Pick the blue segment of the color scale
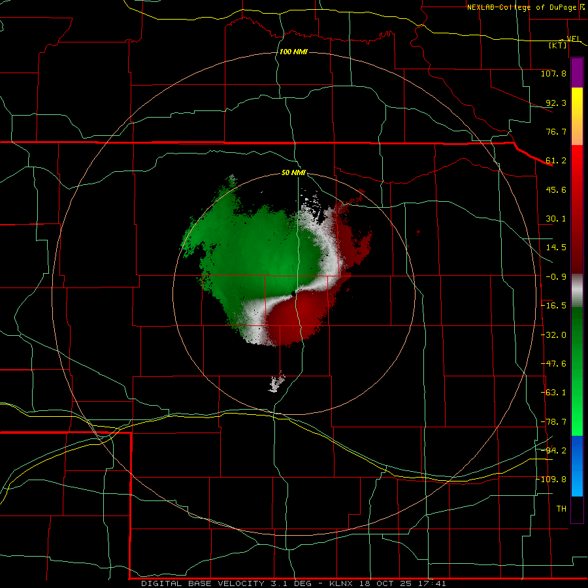The width and height of the screenshot is (588, 588). point(577,466)
